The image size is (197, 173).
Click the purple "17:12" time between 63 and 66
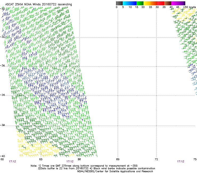pos(70,162)
